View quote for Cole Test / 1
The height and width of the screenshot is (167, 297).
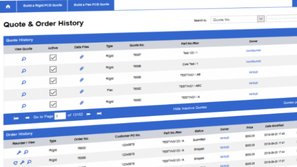point(24,71)
